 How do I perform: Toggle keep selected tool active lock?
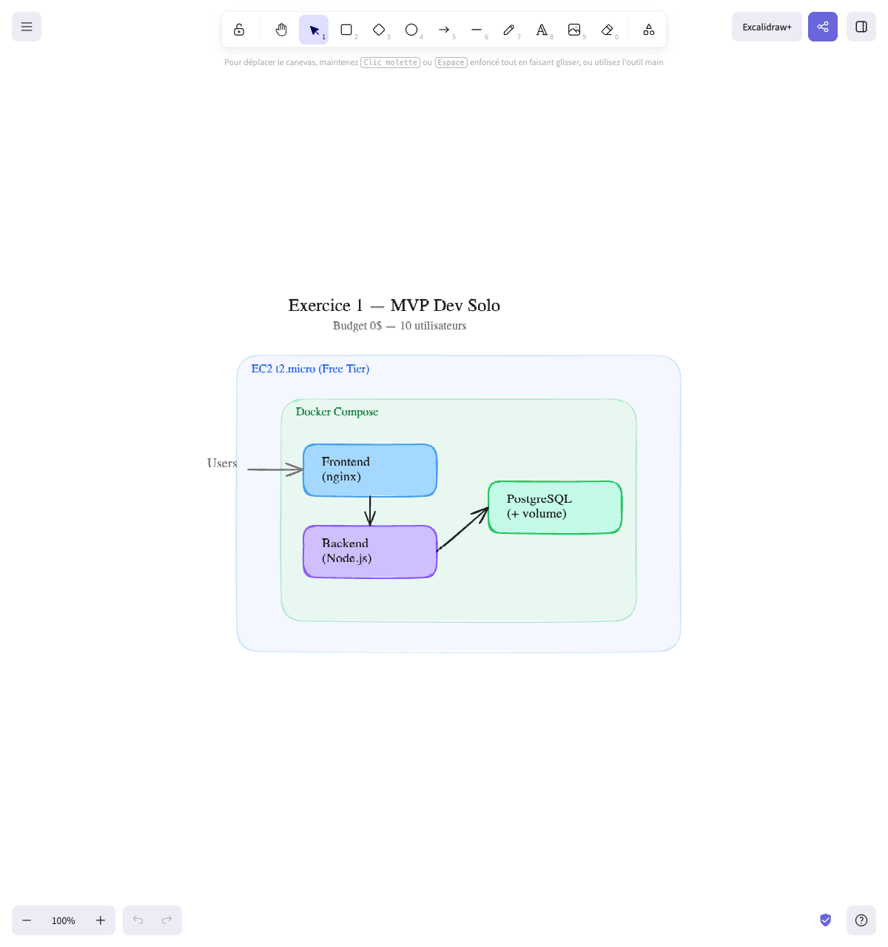tap(238, 30)
